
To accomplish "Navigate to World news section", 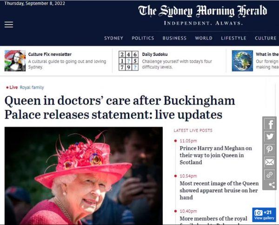I will point(204,38).
